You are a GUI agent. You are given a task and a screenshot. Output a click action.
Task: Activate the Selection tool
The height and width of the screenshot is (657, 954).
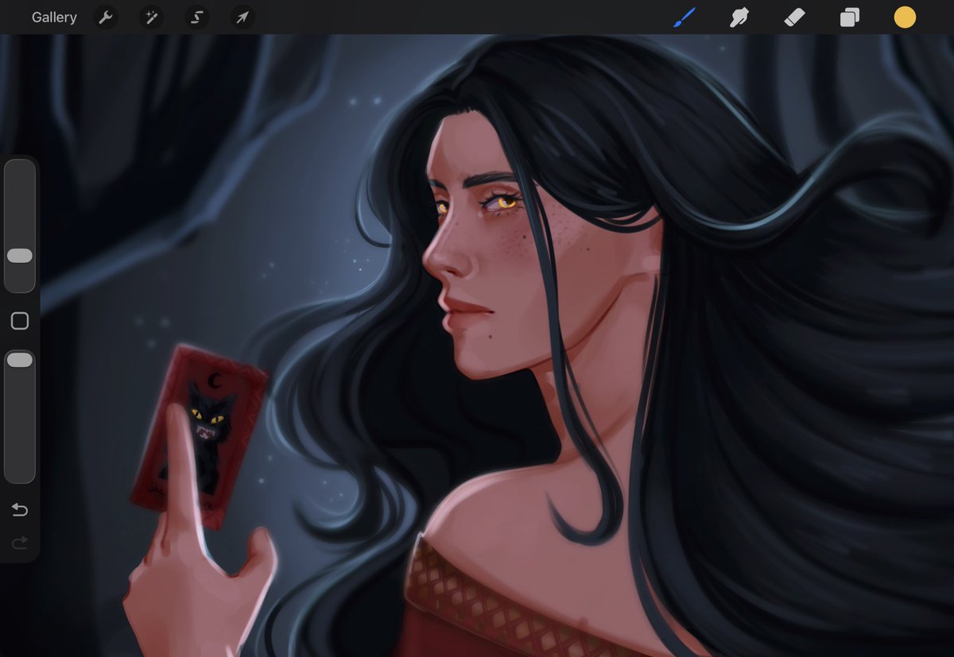coord(197,17)
